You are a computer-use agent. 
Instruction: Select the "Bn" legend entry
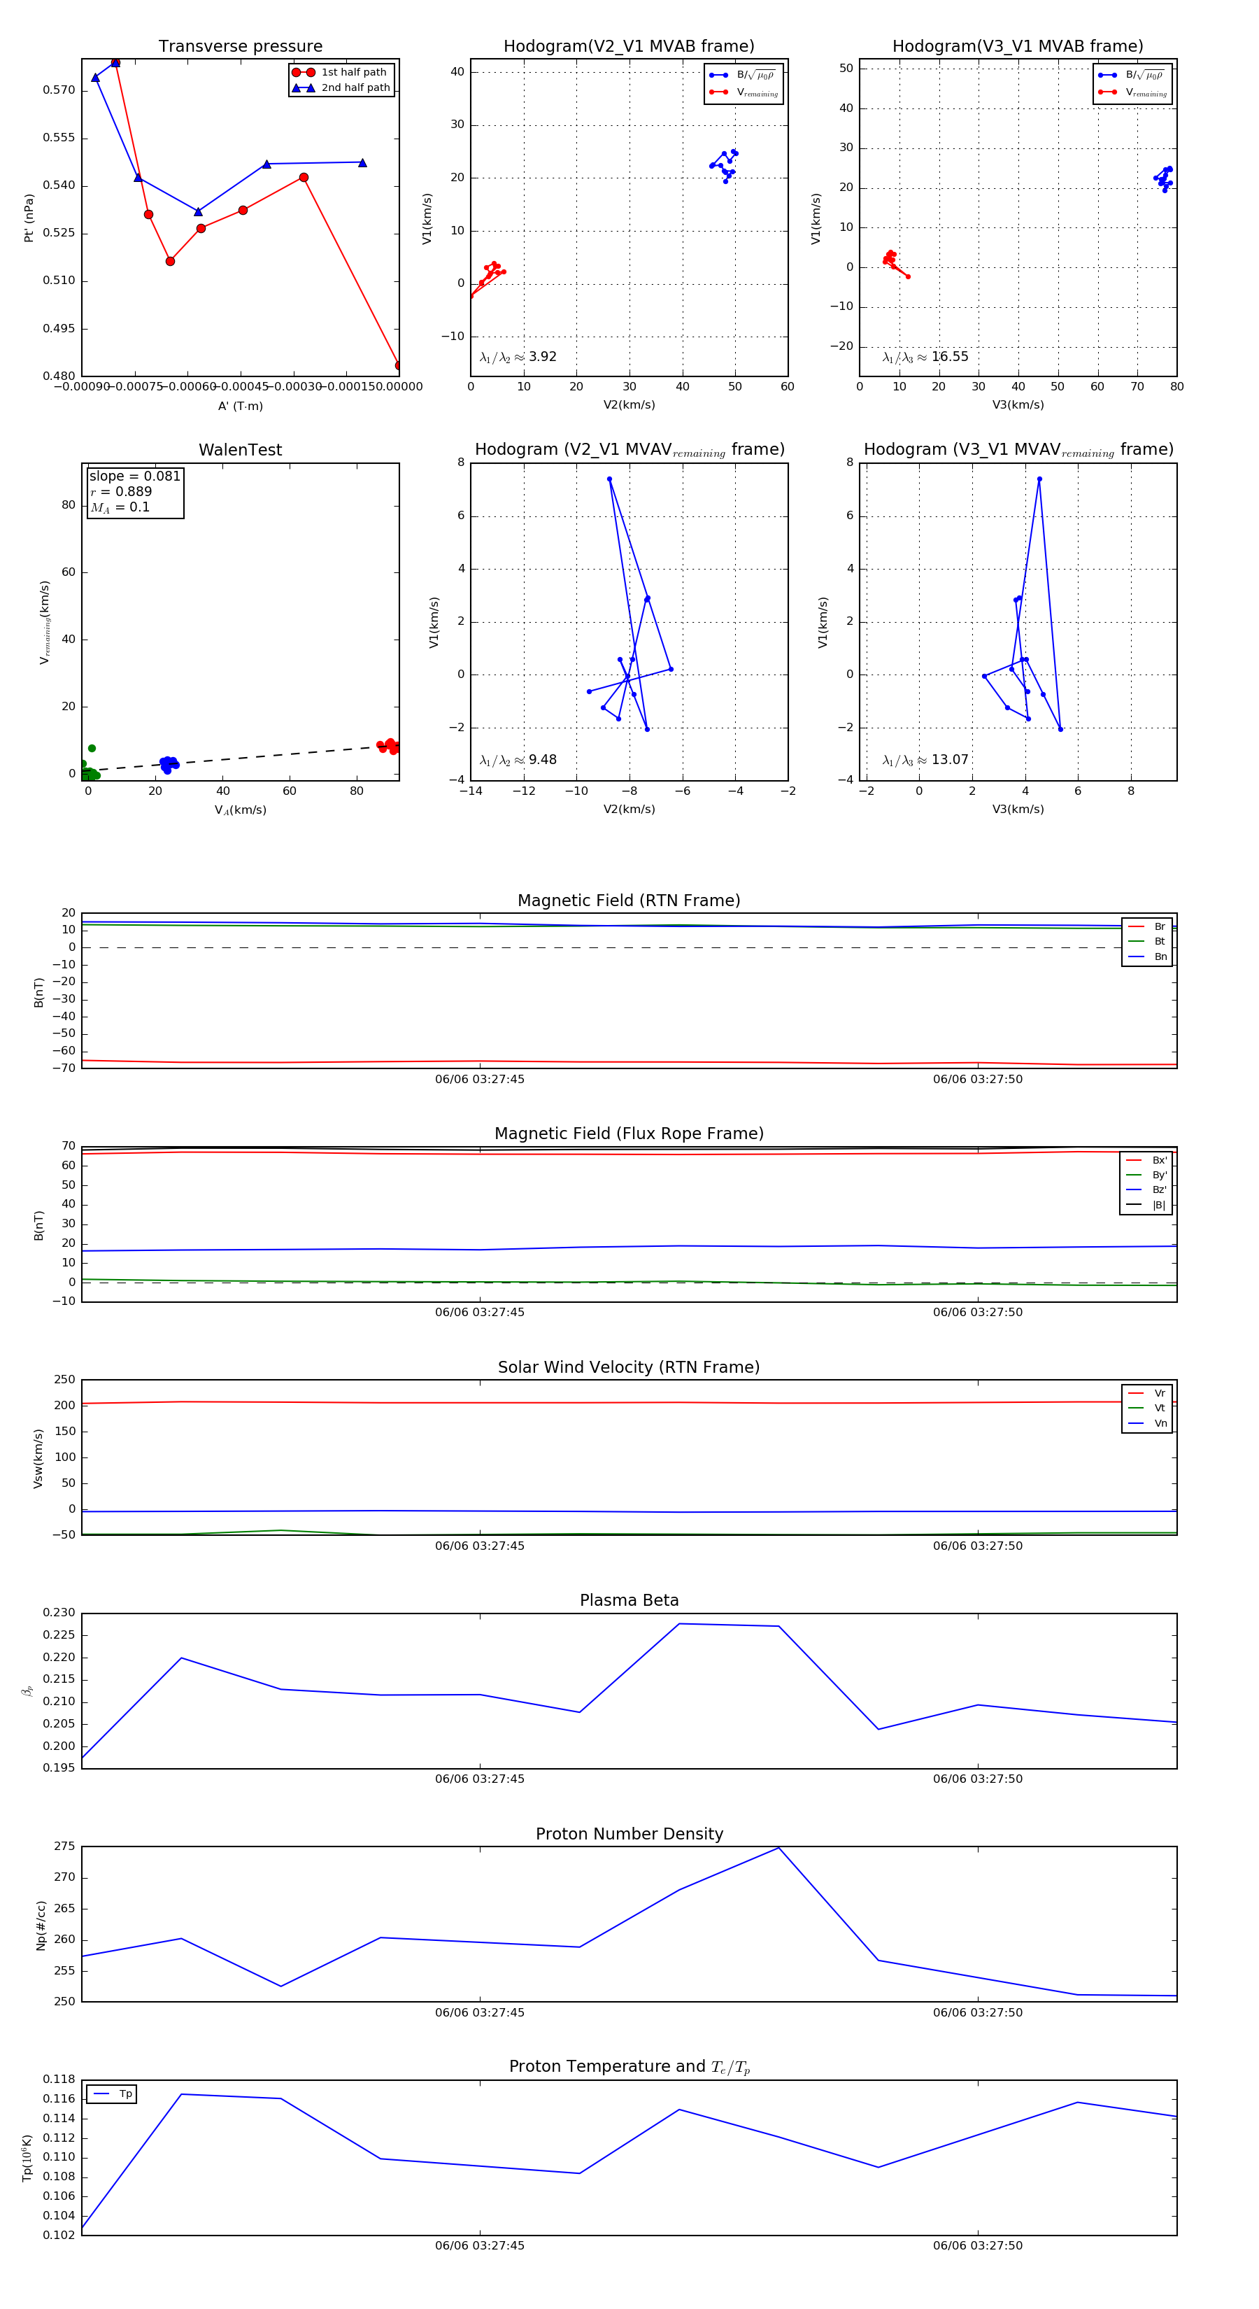tap(1147, 956)
